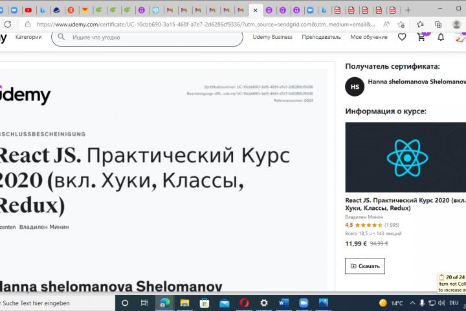Open the React course thumbnail image
Image resolution: width=466 pixels, height=311 pixels.
pyautogui.click(x=405, y=157)
